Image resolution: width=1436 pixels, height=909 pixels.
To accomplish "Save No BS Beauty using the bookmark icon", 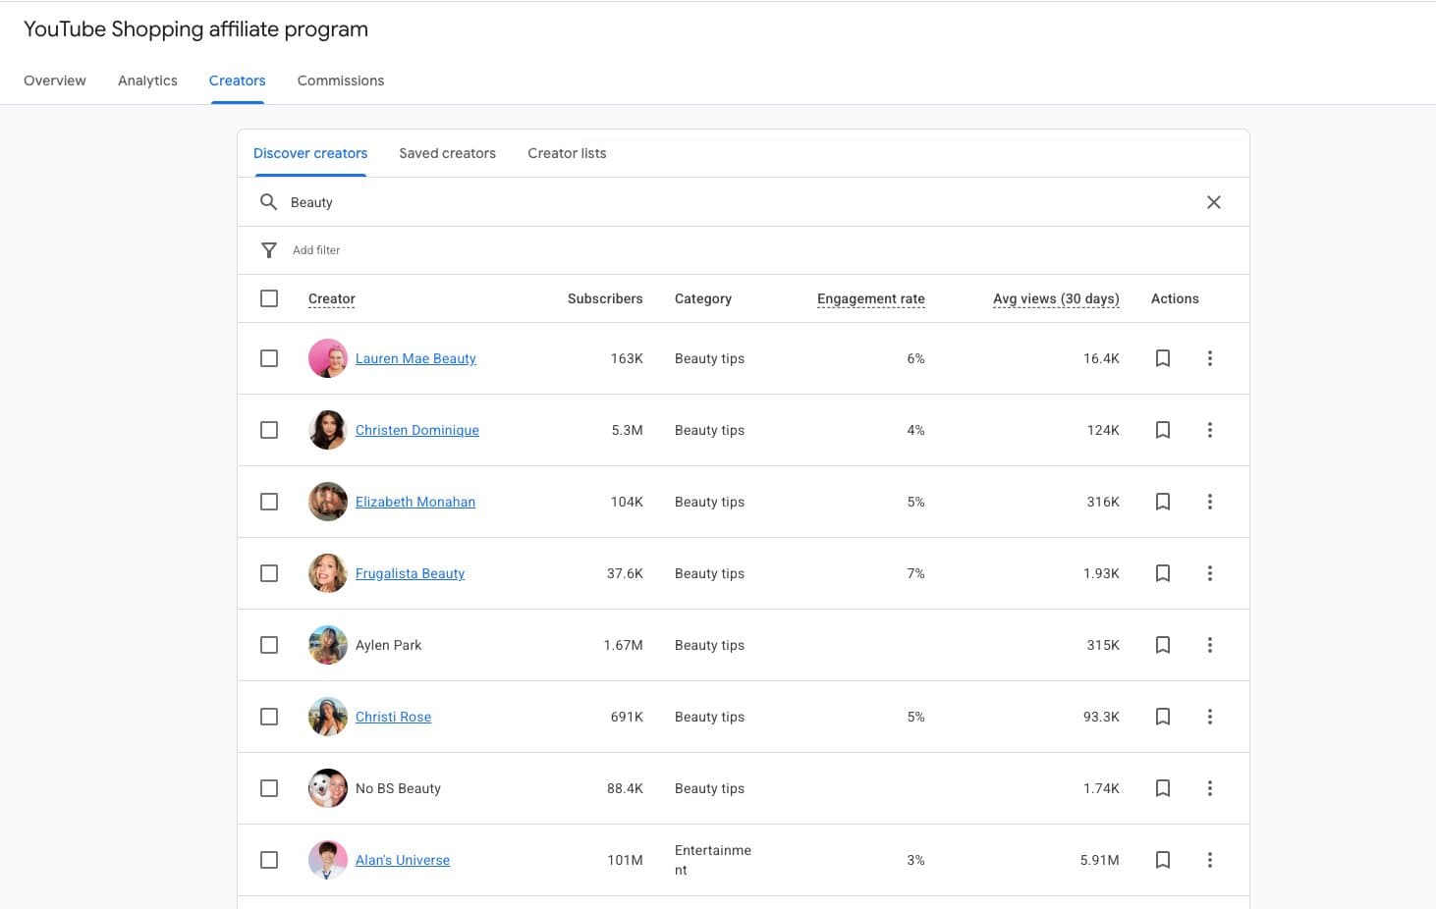I will click(1162, 788).
